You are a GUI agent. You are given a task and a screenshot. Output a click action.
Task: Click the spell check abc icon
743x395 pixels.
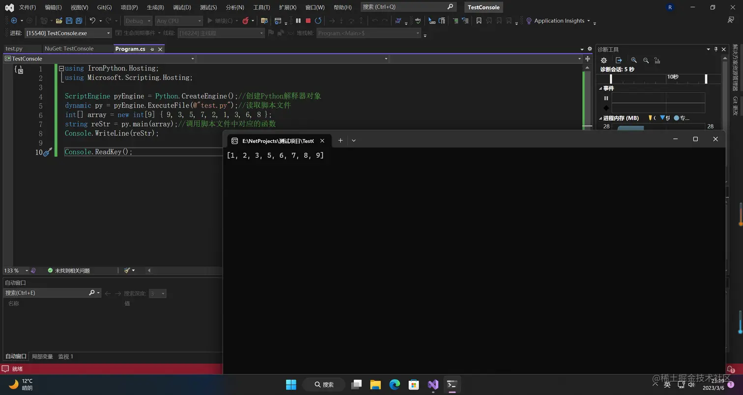418,21
